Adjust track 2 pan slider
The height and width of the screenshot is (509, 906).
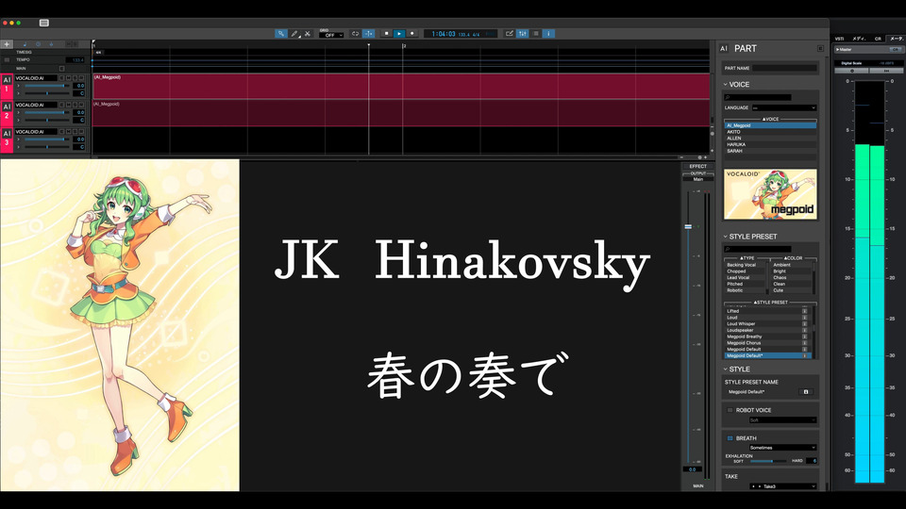[47, 120]
